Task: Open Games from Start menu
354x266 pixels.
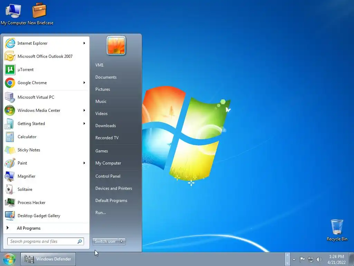Action: [102, 151]
